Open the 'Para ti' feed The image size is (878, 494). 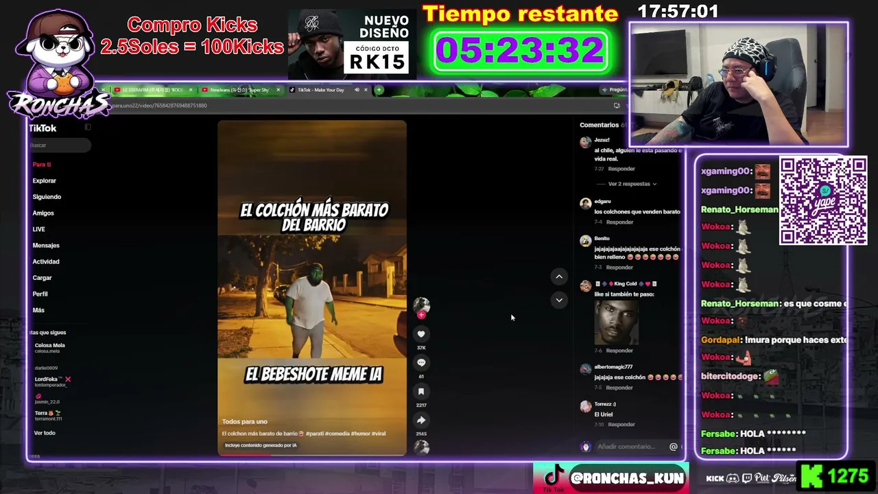(x=42, y=165)
